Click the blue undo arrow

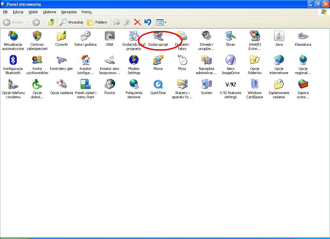tap(148, 22)
